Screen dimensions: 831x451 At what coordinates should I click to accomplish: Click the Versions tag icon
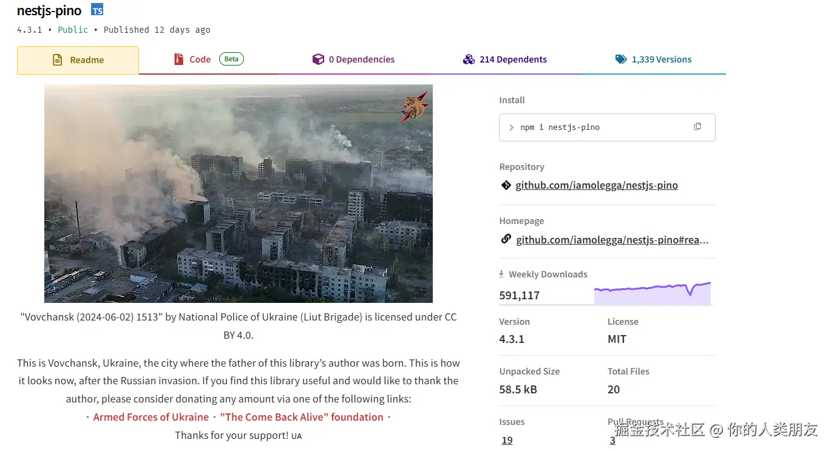point(620,59)
